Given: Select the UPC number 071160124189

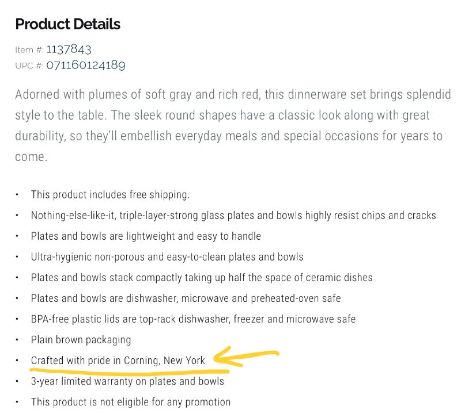Looking at the screenshot, I should (x=85, y=65).
